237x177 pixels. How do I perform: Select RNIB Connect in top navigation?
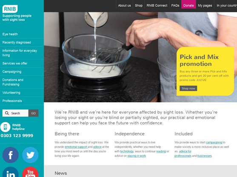click(x=157, y=6)
